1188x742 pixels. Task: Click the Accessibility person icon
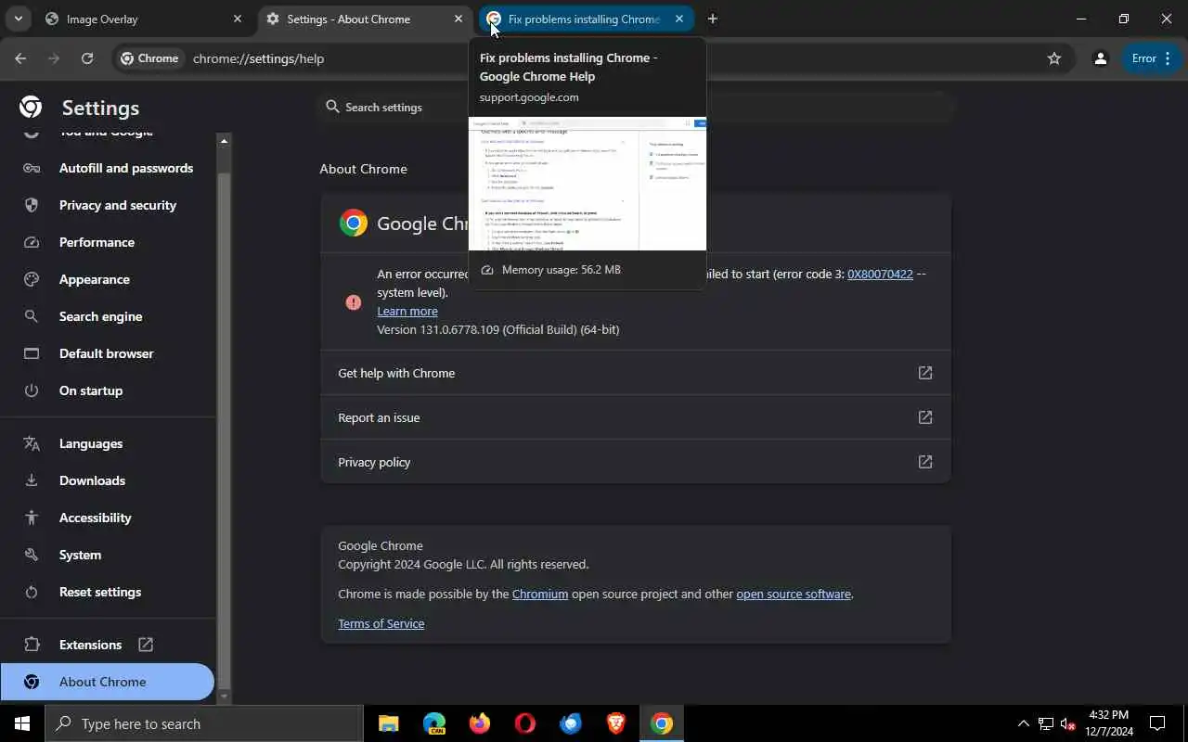(32, 518)
